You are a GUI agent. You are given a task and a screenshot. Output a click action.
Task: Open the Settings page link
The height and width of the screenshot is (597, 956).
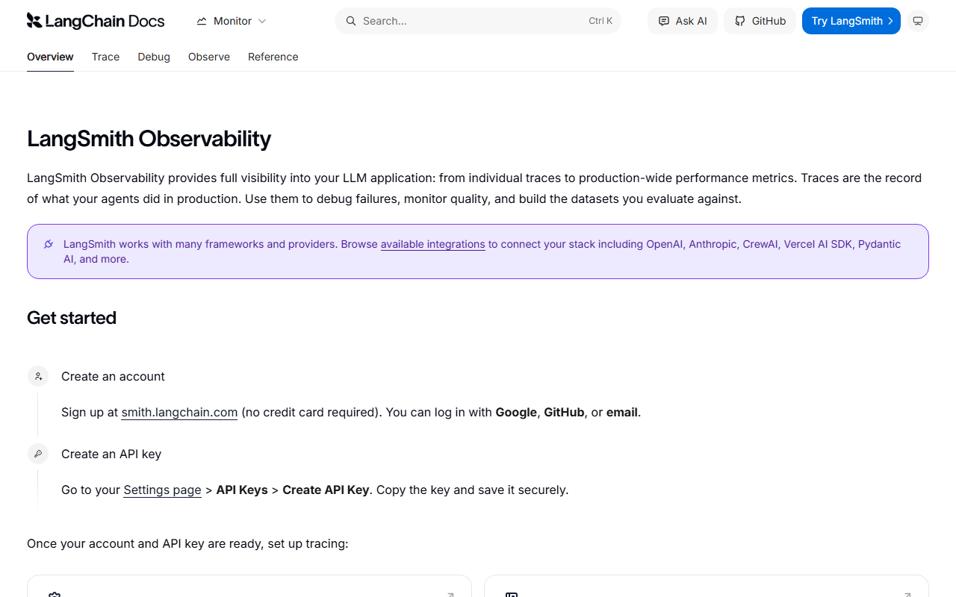point(162,490)
